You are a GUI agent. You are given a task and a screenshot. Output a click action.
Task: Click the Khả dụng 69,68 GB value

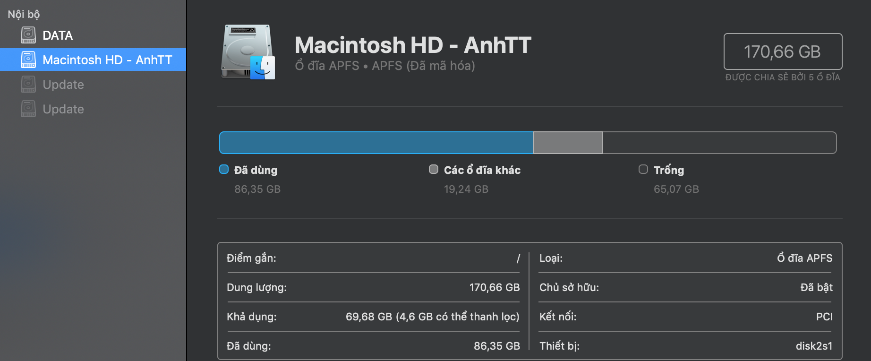tap(432, 317)
